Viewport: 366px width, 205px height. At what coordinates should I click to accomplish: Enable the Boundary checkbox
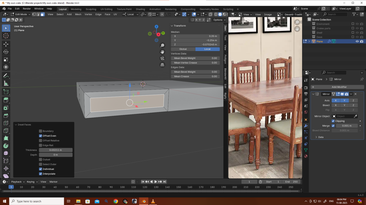point(41,131)
